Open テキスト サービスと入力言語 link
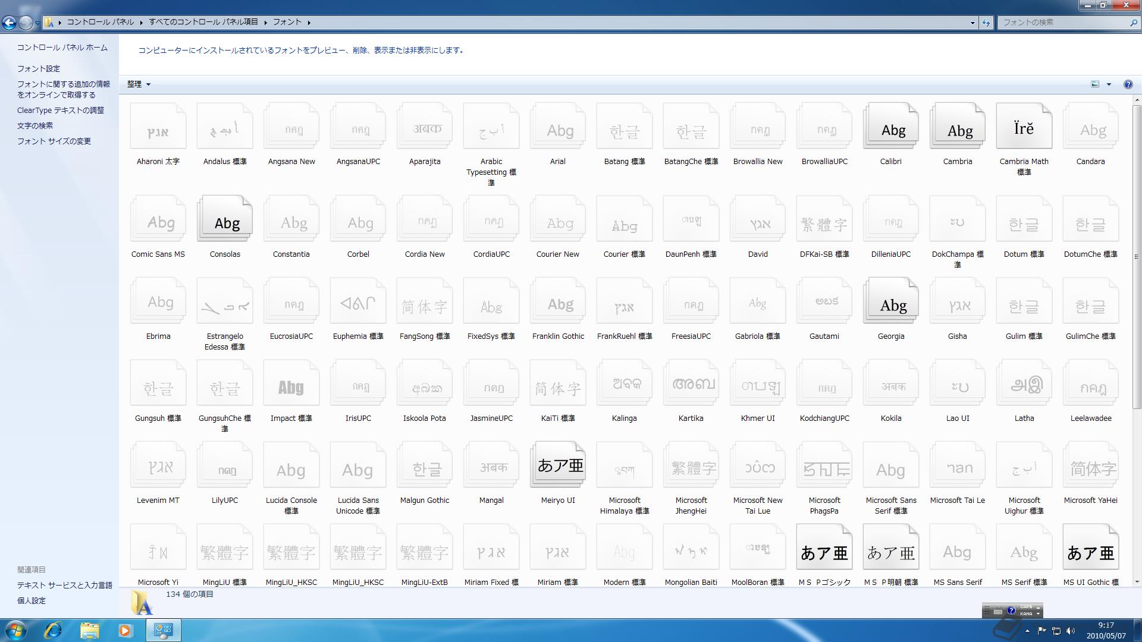 (x=64, y=586)
